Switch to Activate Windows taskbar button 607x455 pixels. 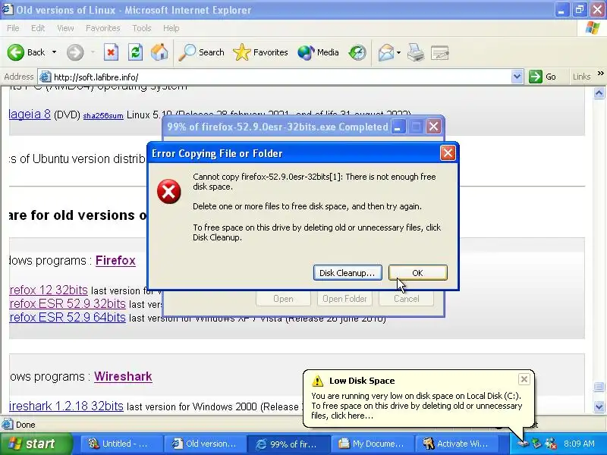click(x=457, y=444)
